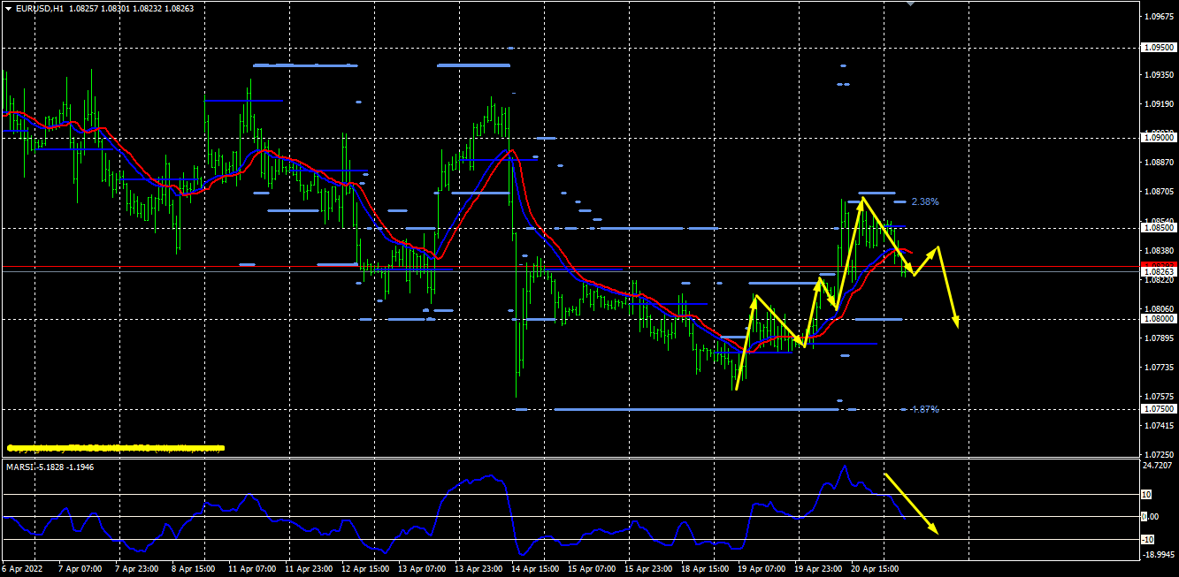Click the gray chart shift triangle at top

tap(911, 4)
